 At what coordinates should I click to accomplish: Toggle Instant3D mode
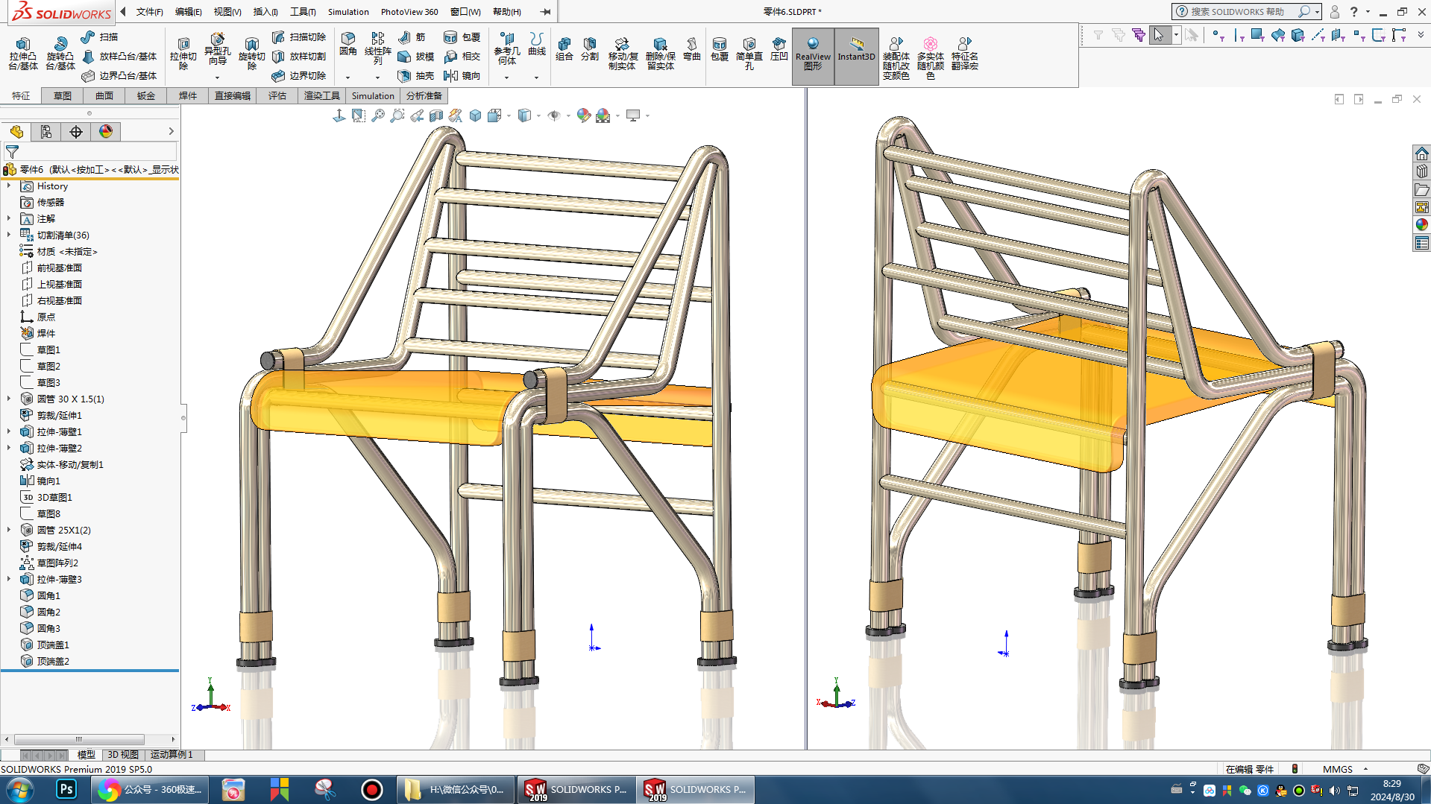[x=856, y=57]
